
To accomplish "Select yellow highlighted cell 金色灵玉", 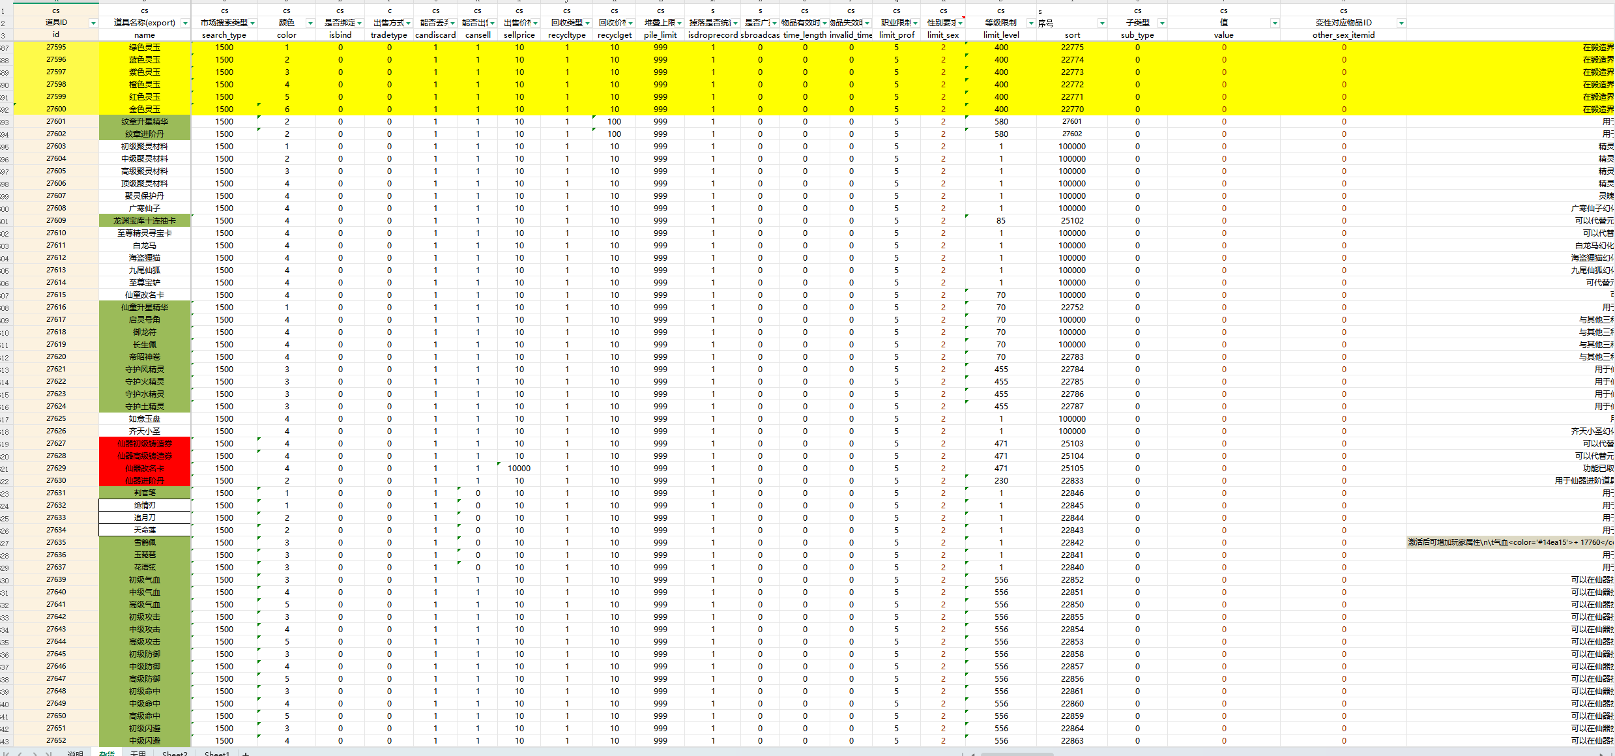I will pos(145,109).
